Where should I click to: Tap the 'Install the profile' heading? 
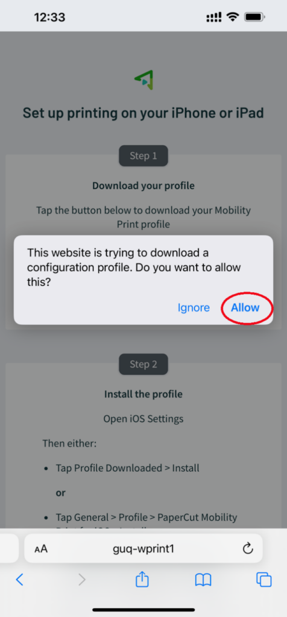(143, 394)
